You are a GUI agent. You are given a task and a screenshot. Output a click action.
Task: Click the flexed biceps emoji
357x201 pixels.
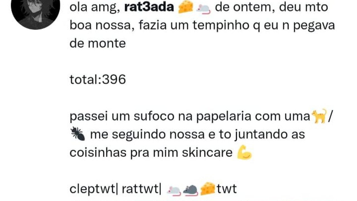point(245,153)
